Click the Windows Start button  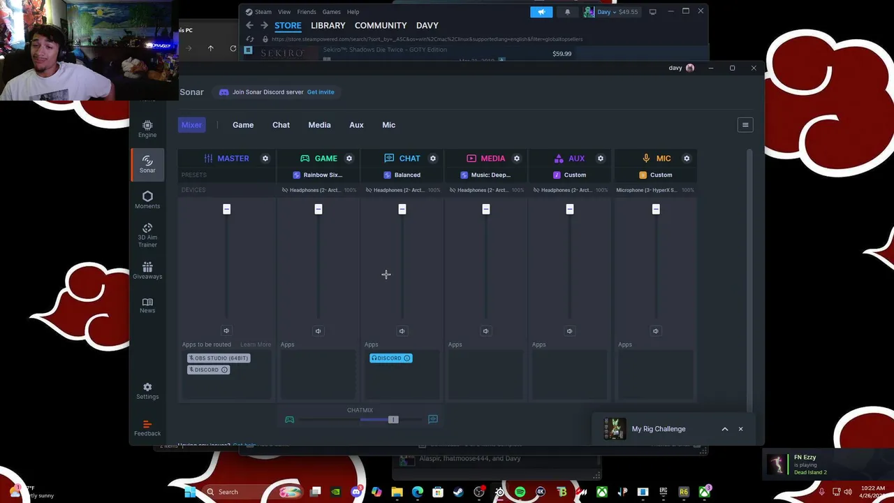[189, 492]
